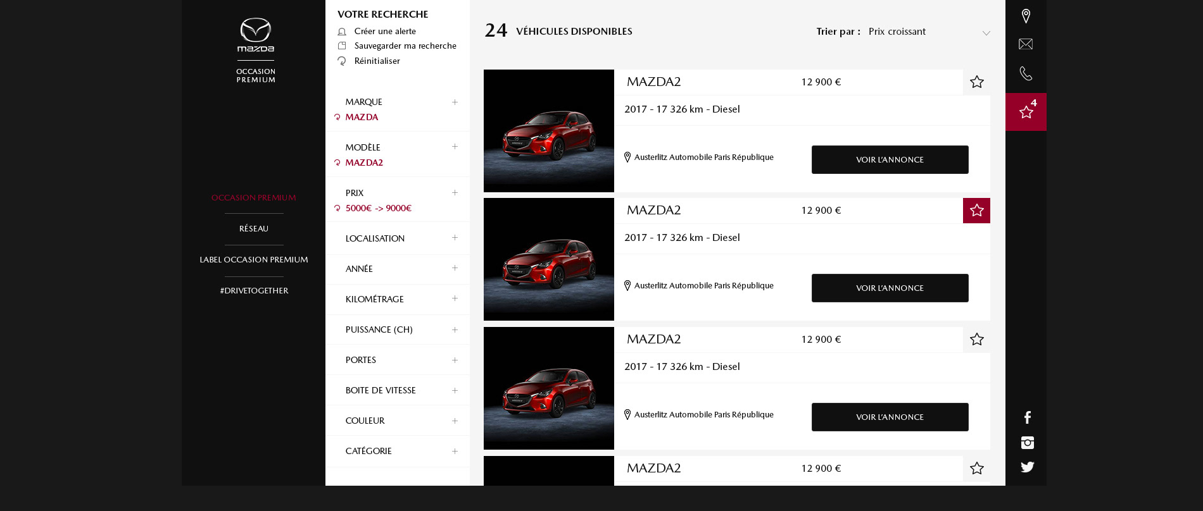This screenshot has height=511, width=1203.
Task: Click first listing dealer Austerlitz Automobile Paris République
Action: (x=703, y=157)
